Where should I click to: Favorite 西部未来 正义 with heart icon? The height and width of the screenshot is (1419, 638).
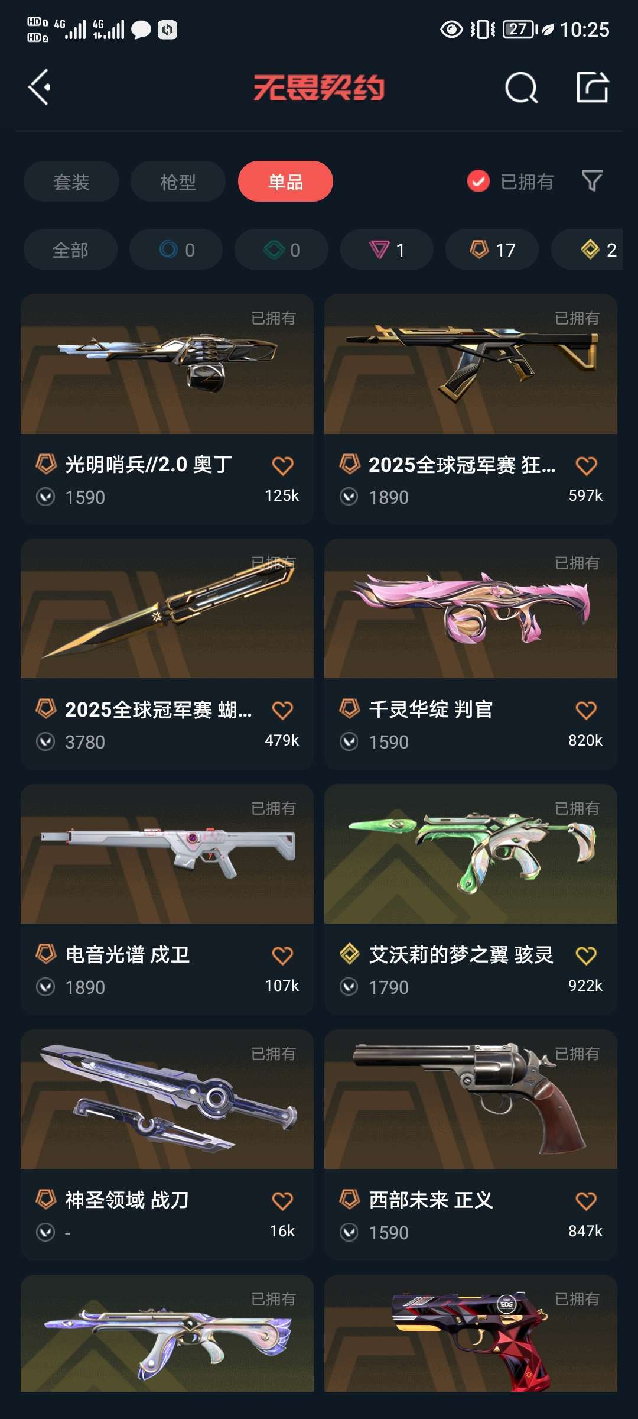point(586,1201)
